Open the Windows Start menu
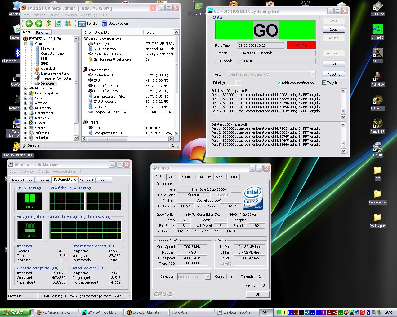Image resolution: width=397 pixels, height=317 pixels. point(15,312)
